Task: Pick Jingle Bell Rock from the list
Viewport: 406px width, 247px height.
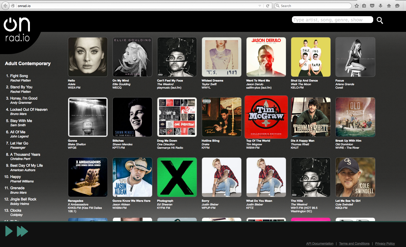Action: point(23,199)
